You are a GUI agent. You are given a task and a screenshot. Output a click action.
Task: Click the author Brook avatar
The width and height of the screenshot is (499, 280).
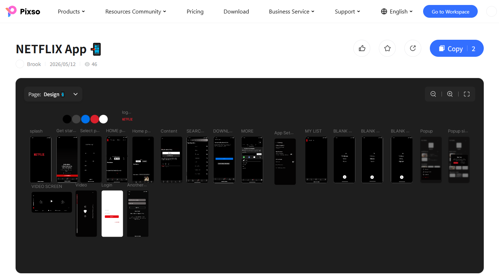[20, 64]
